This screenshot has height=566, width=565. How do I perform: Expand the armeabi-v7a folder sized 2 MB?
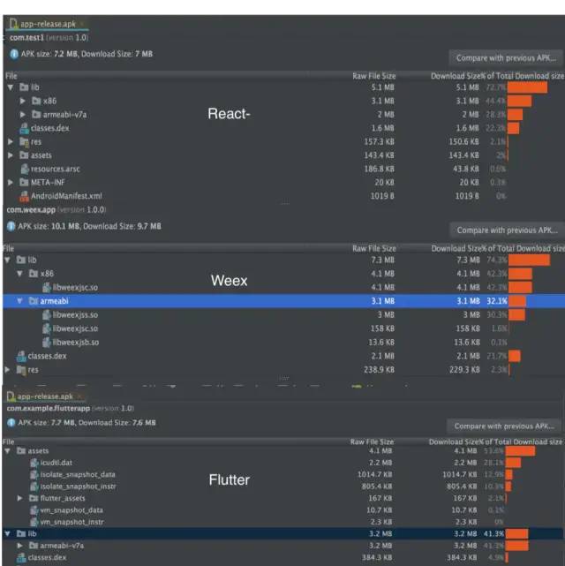click(x=22, y=115)
